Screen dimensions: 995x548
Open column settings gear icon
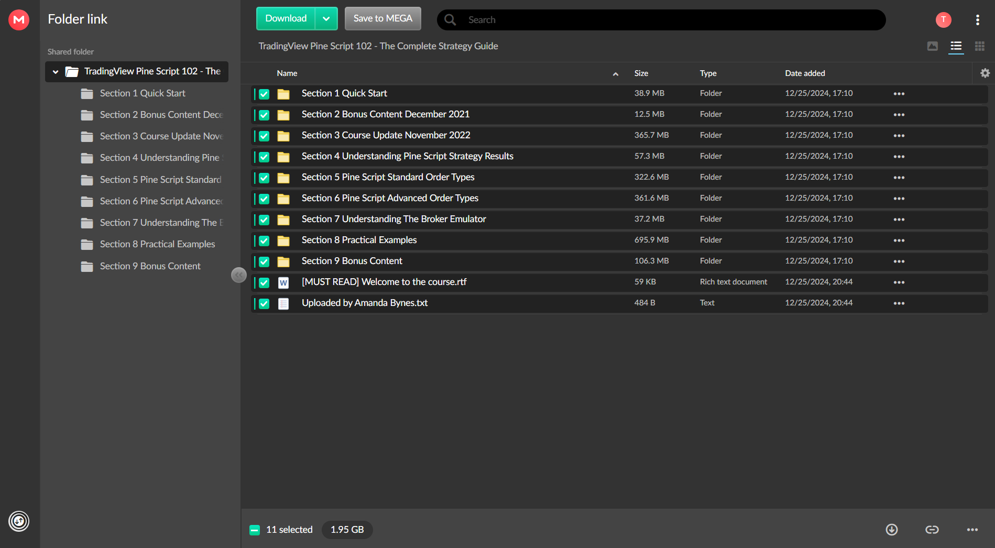(985, 73)
